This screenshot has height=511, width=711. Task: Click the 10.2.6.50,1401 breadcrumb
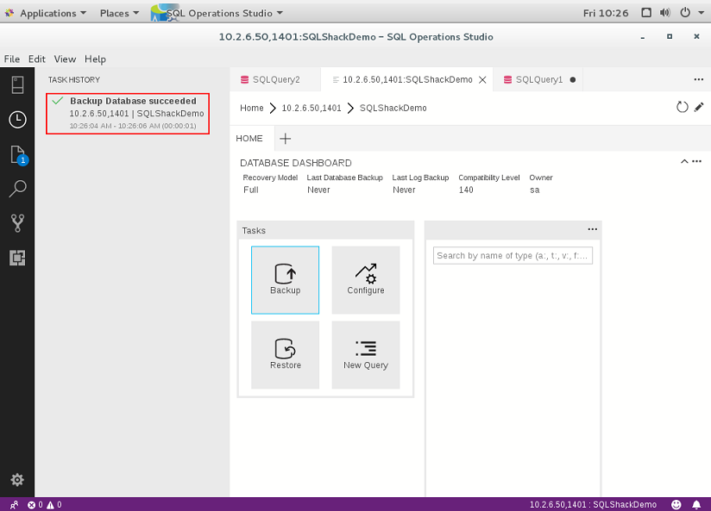coord(311,108)
